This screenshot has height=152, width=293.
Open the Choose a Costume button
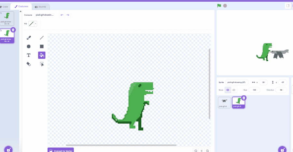pyautogui.click(x=8, y=149)
